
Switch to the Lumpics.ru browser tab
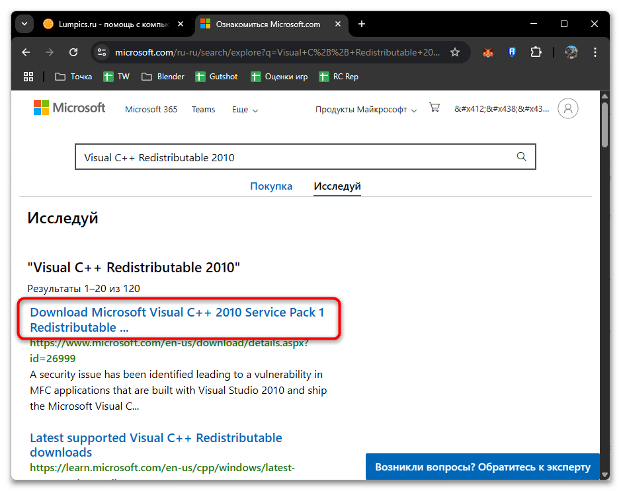(114, 24)
